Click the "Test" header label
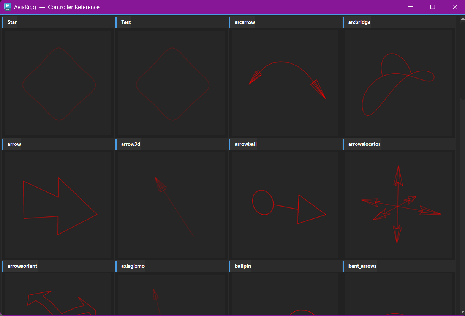 126,22
